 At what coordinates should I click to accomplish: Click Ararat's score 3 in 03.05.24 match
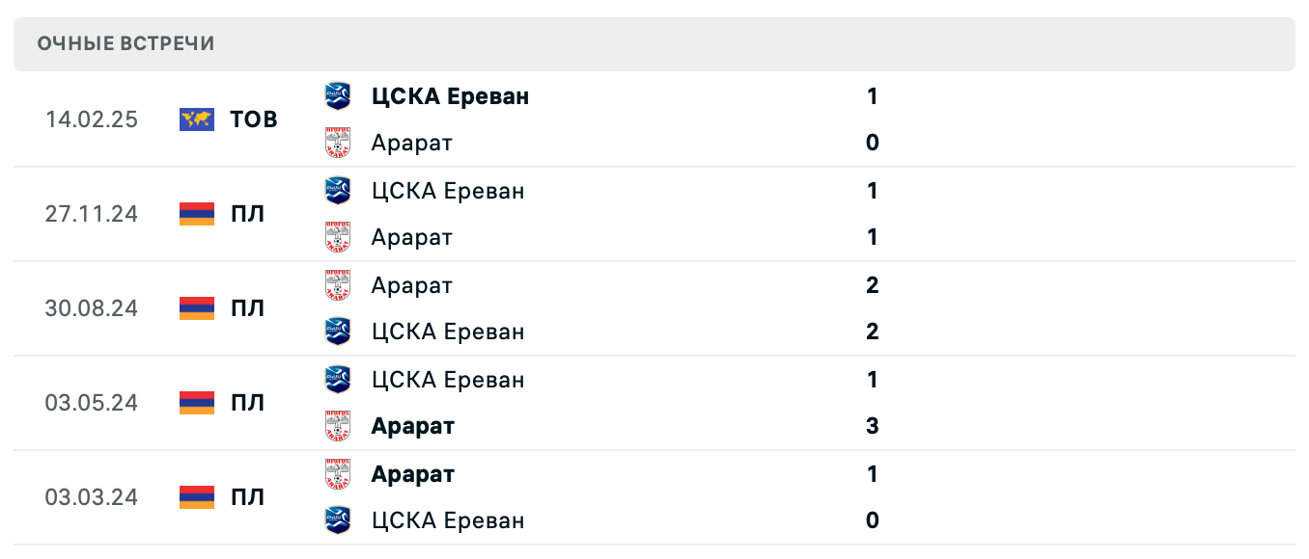pyautogui.click(x=872, y=426)
